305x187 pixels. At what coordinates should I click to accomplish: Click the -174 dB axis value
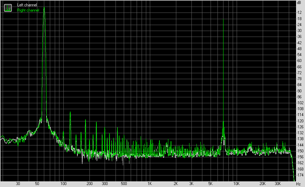coord(300,175)
